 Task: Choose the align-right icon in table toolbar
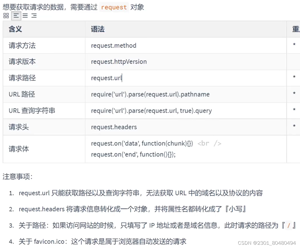pyautogui.click(x=34, y=16)
